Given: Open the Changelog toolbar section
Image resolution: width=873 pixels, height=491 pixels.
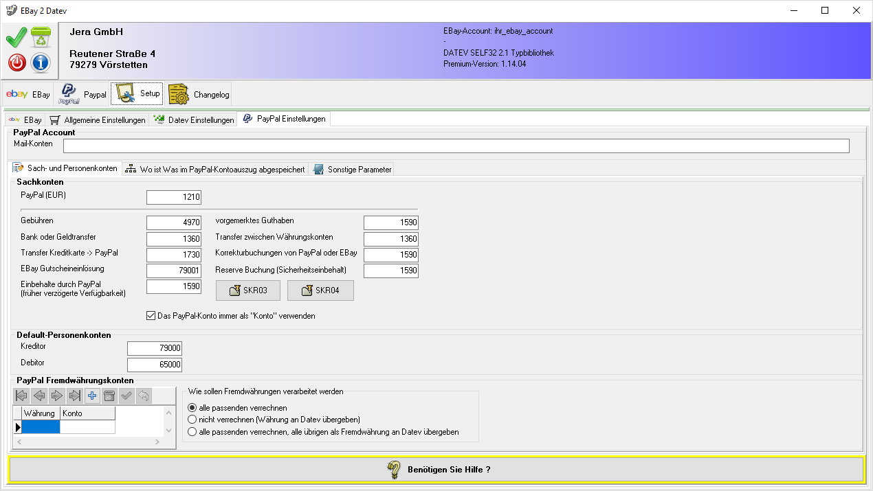Looking at the screenshot, I should click(x=199, y=94).
